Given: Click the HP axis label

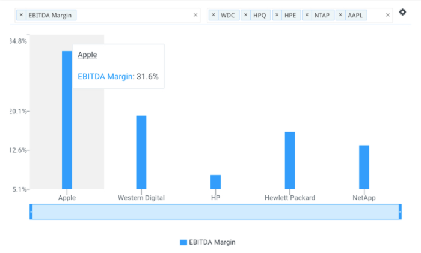Looking at the screenshot, I should click(215, 198).
